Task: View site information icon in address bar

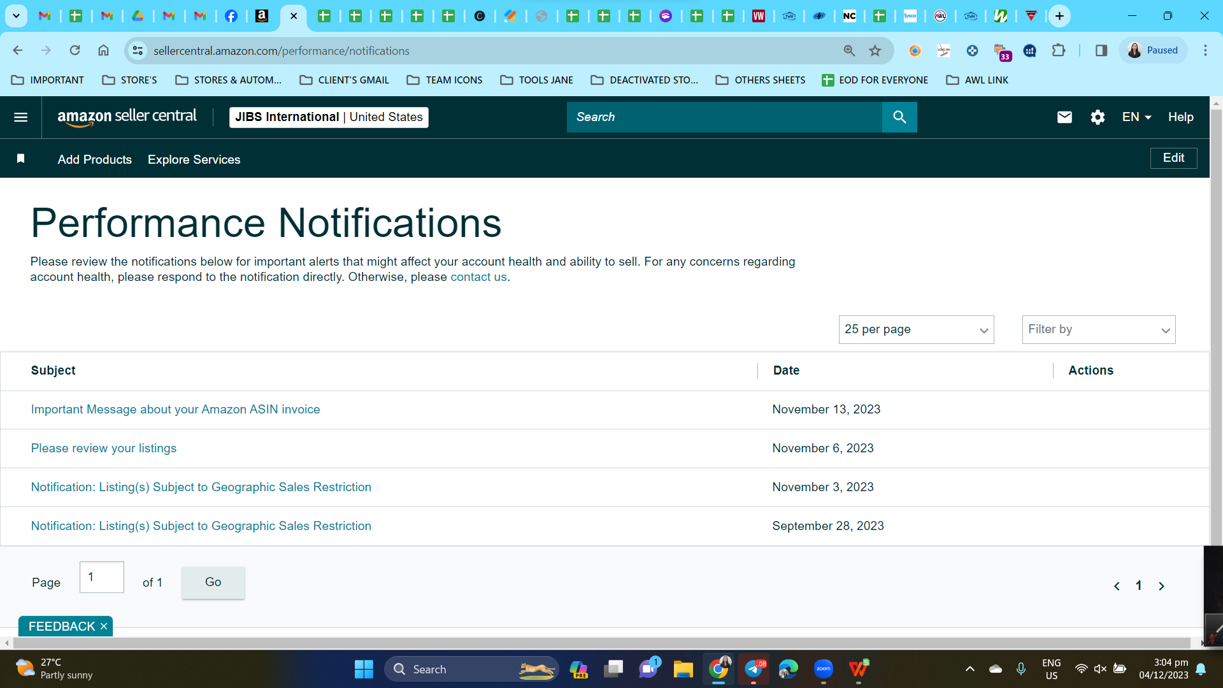Action: tap(138, 50)
